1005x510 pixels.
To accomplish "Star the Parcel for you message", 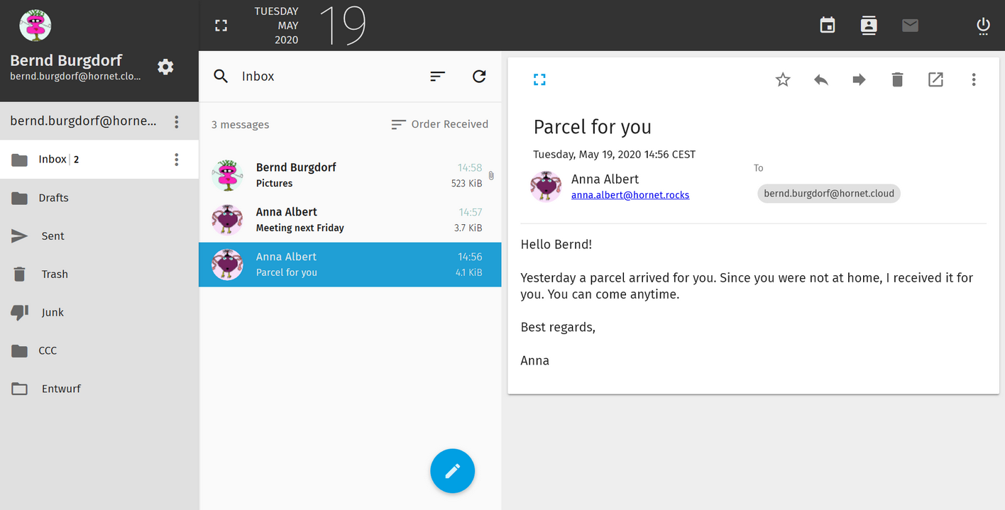I will pyautogui.click(x=783, y=79).
